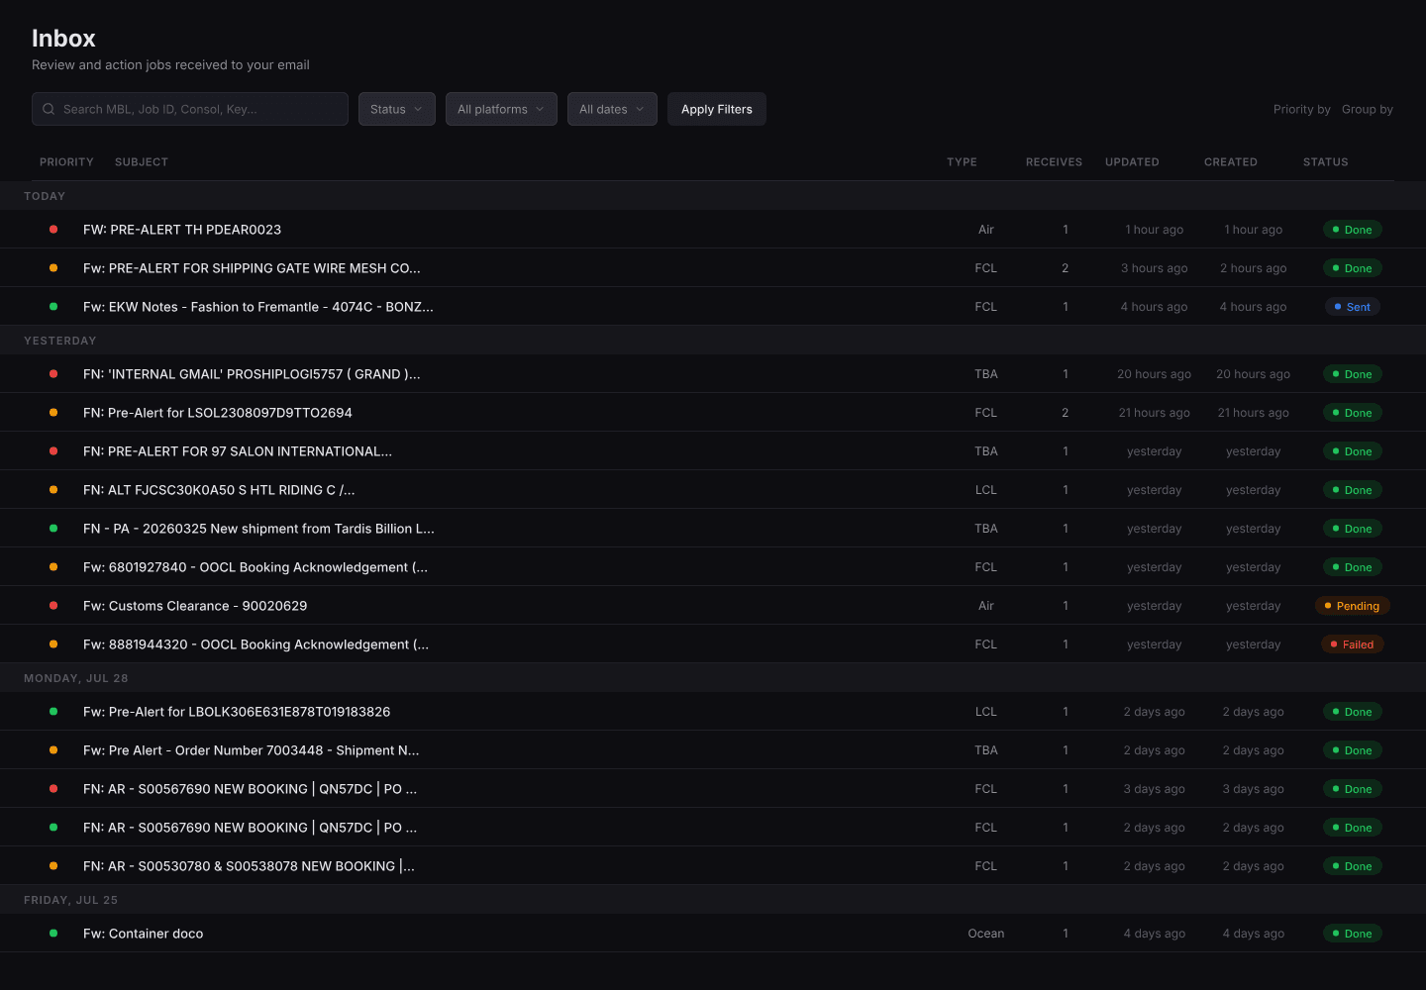Click the Failed status badge on the 8881944320 row

click(1353, 643)
